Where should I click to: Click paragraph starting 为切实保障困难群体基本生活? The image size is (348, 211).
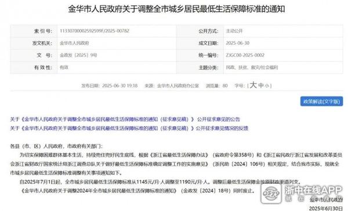point(176,164)
